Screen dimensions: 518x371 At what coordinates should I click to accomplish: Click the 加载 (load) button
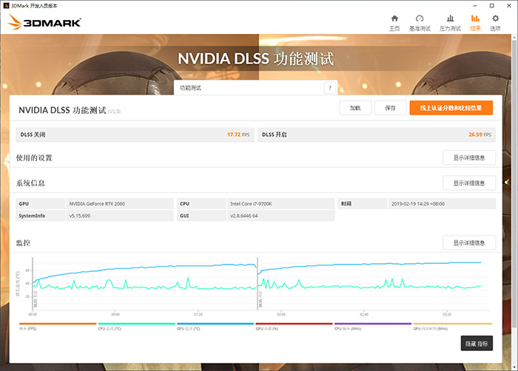(355, 108)
